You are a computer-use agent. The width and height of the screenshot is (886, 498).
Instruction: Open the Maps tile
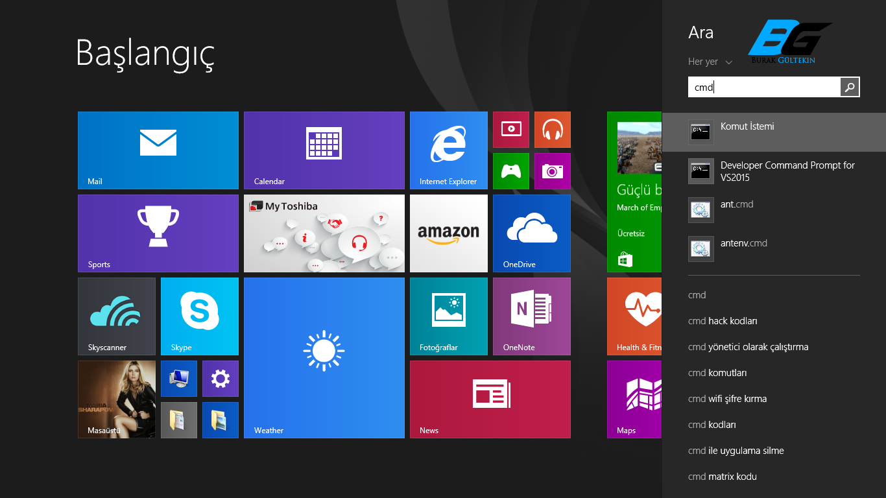634,399
